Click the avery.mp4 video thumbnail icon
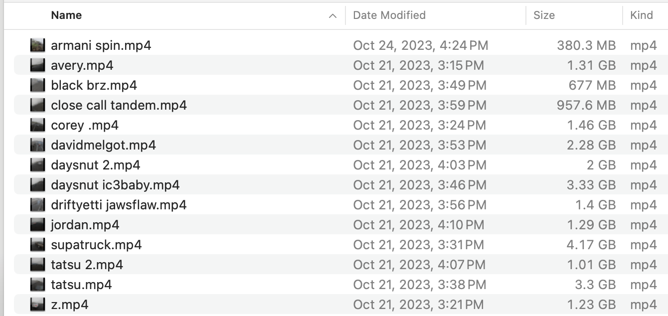The width and height of the screenshot is (668, 316). 37,65
